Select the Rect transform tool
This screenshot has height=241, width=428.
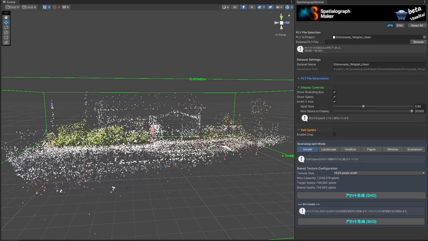(x=6, y=37)
